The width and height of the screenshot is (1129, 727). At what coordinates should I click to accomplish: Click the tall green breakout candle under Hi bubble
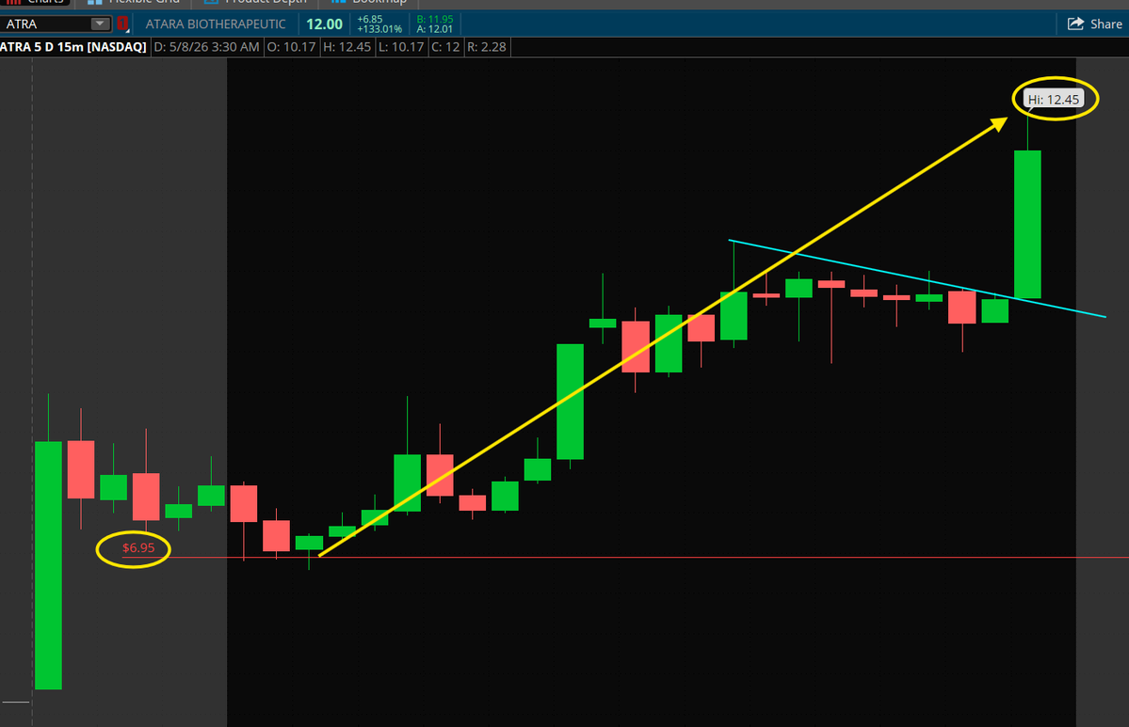(x=1027, y=225)
